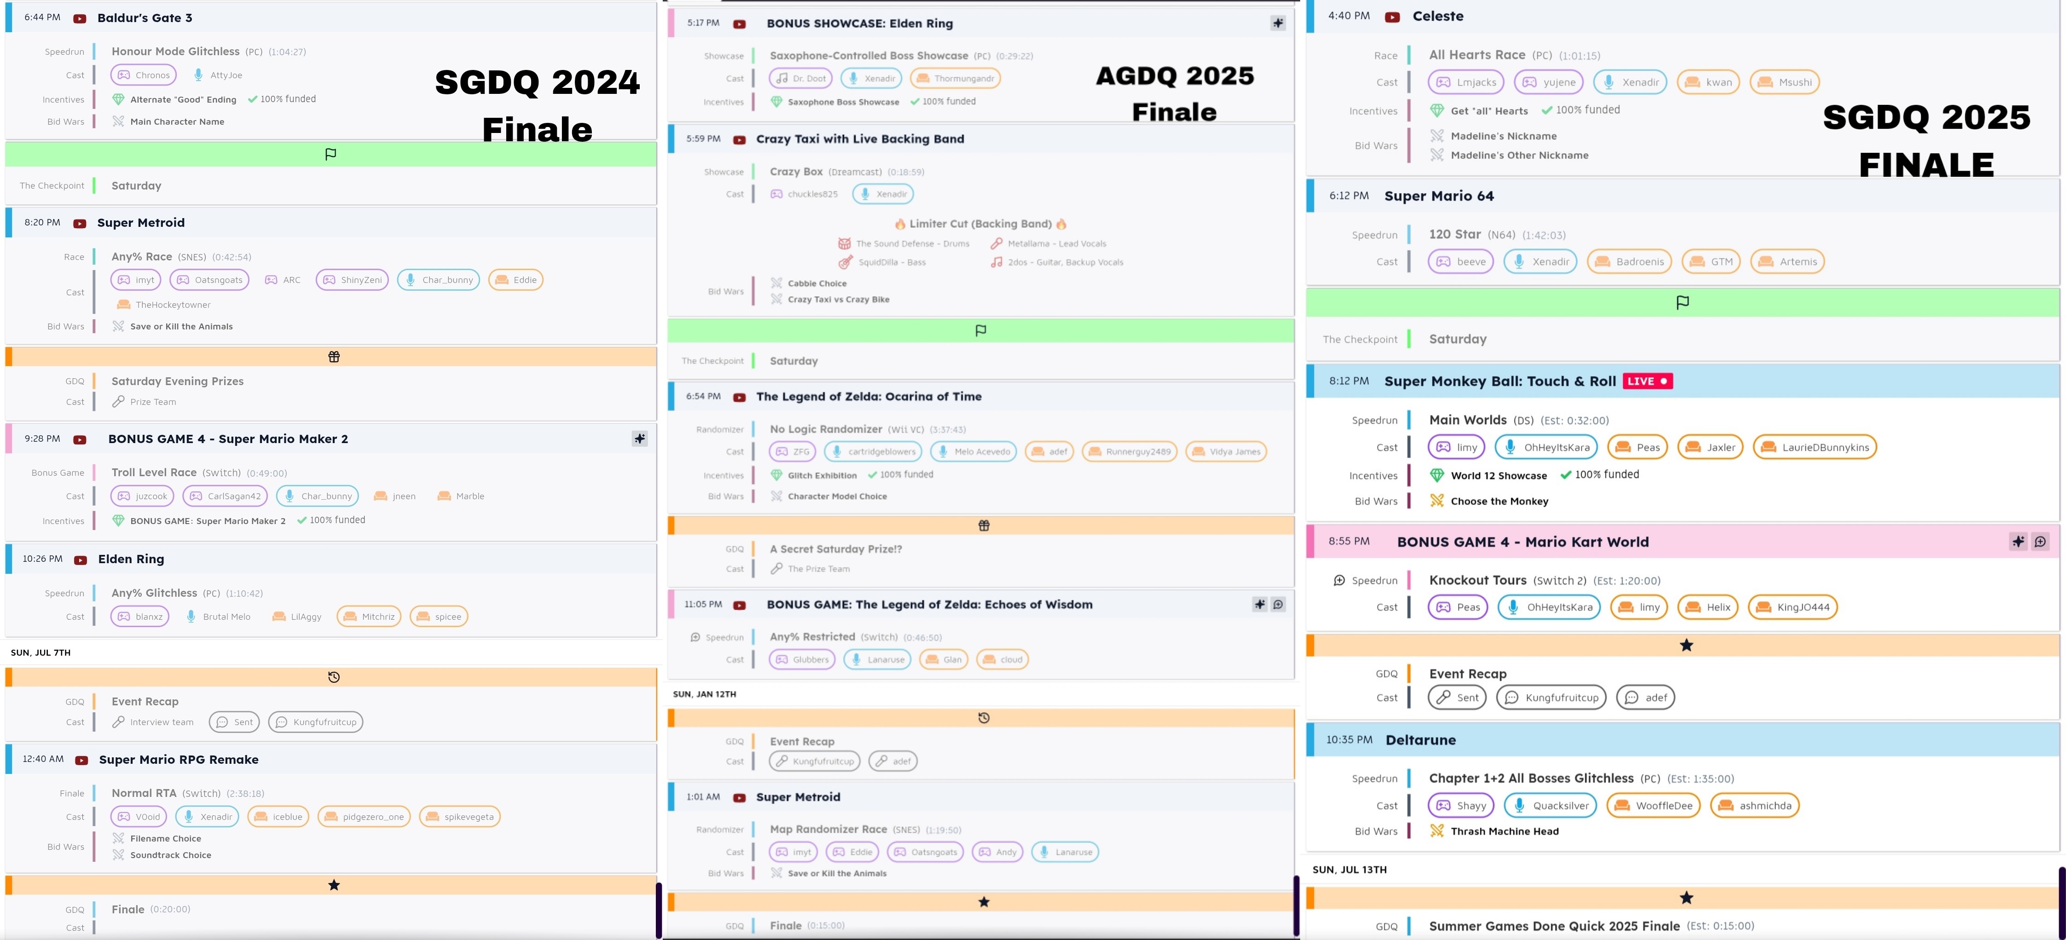Screen dimensions: 2066x940
Task: Select Kungfufruitcup chip in SGDQ 2024 Event Recap
Action: coord(316,723)
